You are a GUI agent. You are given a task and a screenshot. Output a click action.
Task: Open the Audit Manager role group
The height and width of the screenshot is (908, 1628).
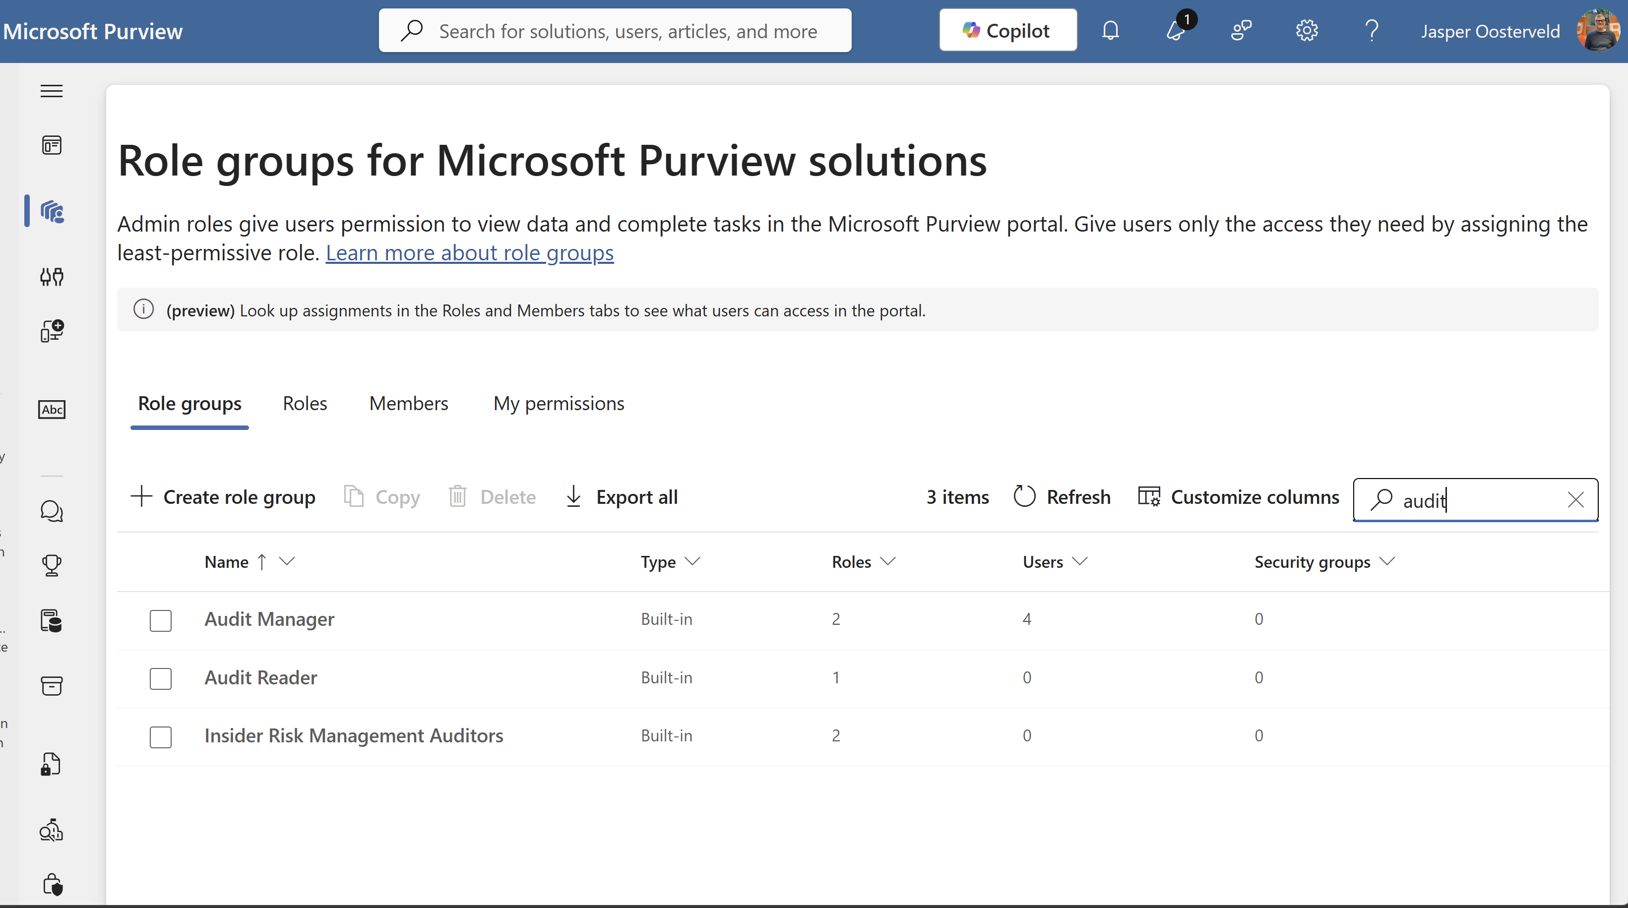269,619
